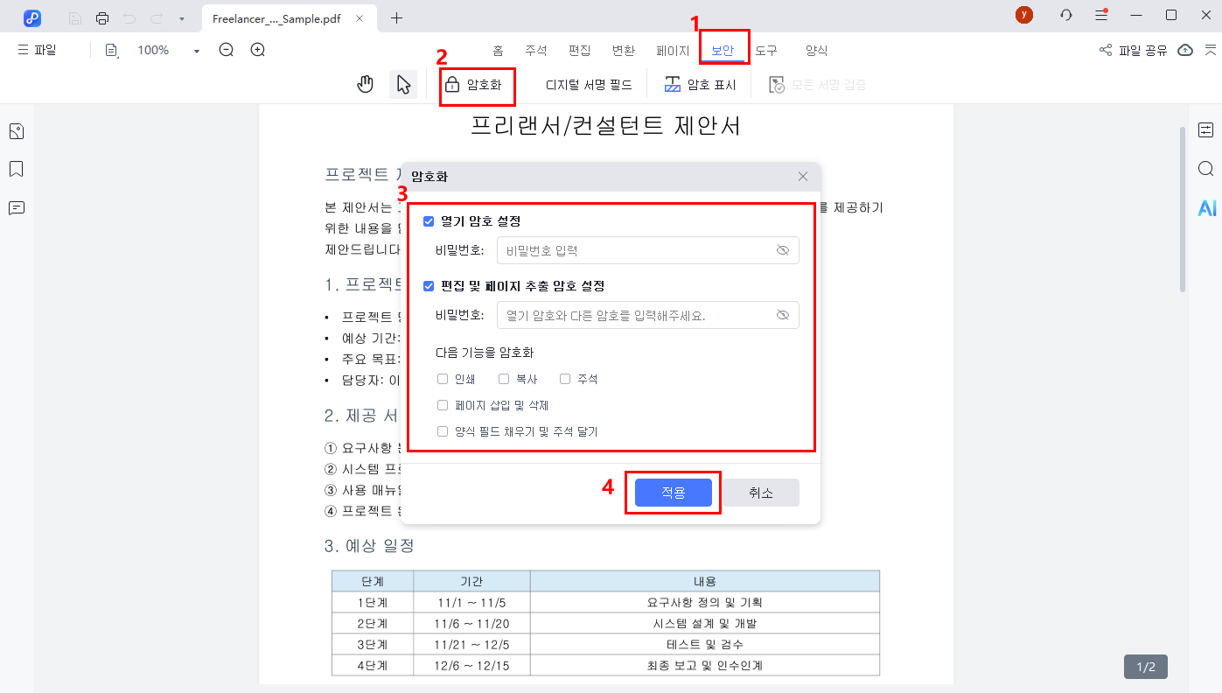Select the Hand tool in the toolbar
This screenshot has height=693, width=1222.
point(365,83)
